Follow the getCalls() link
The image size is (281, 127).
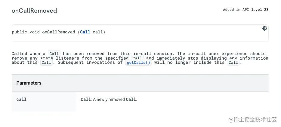click(x=138, y=63)
